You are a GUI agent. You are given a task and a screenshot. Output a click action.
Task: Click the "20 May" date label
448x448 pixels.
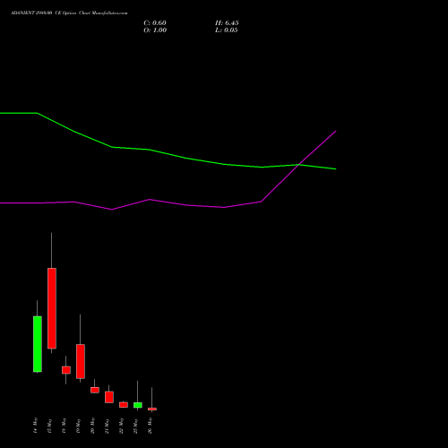[x=92, y=426]
